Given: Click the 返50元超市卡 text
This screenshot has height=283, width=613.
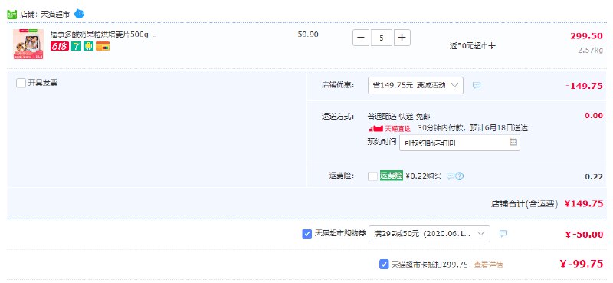Looking at the screenshot, I should pyautogui.click(x=473, y=46).
